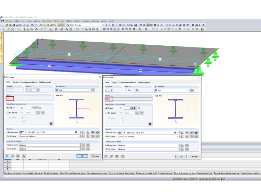Open section library for left Início da barra

click(x=83, y=132)
